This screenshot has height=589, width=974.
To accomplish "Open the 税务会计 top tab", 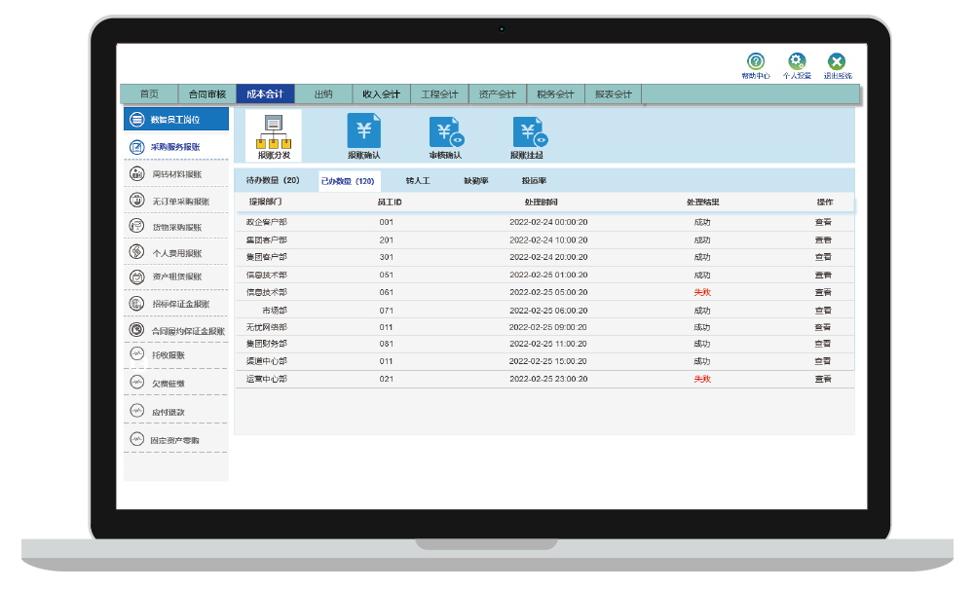I will point(555,94).
